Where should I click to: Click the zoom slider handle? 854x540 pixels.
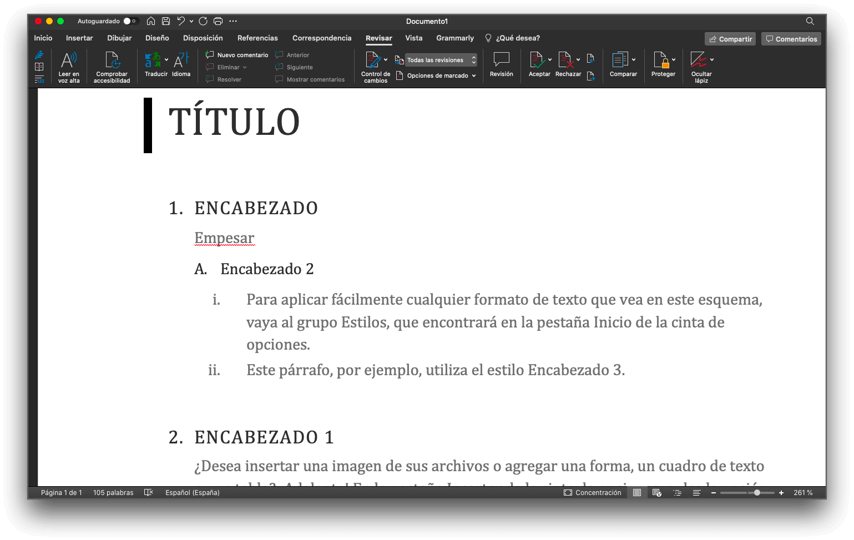pyautogui.click(x=757, y=492)
